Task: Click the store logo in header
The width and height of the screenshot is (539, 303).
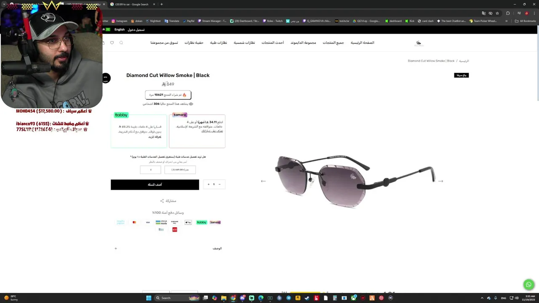Action: tap(419, 43)
